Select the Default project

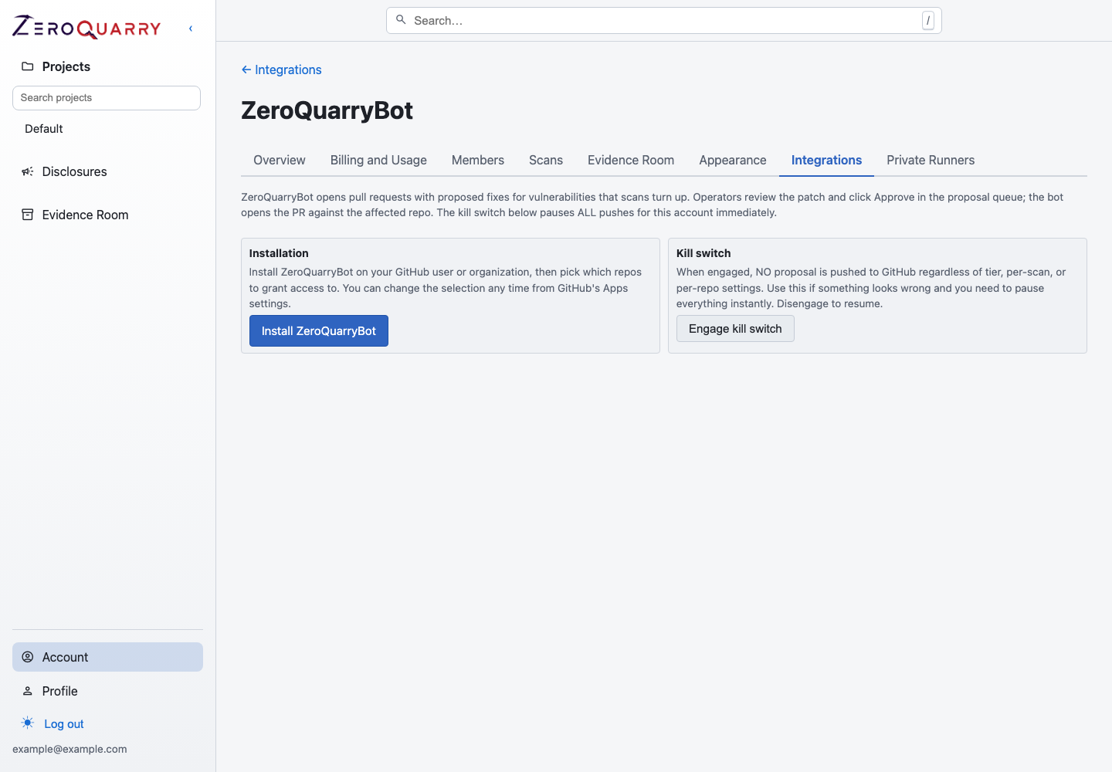(44, 129)
